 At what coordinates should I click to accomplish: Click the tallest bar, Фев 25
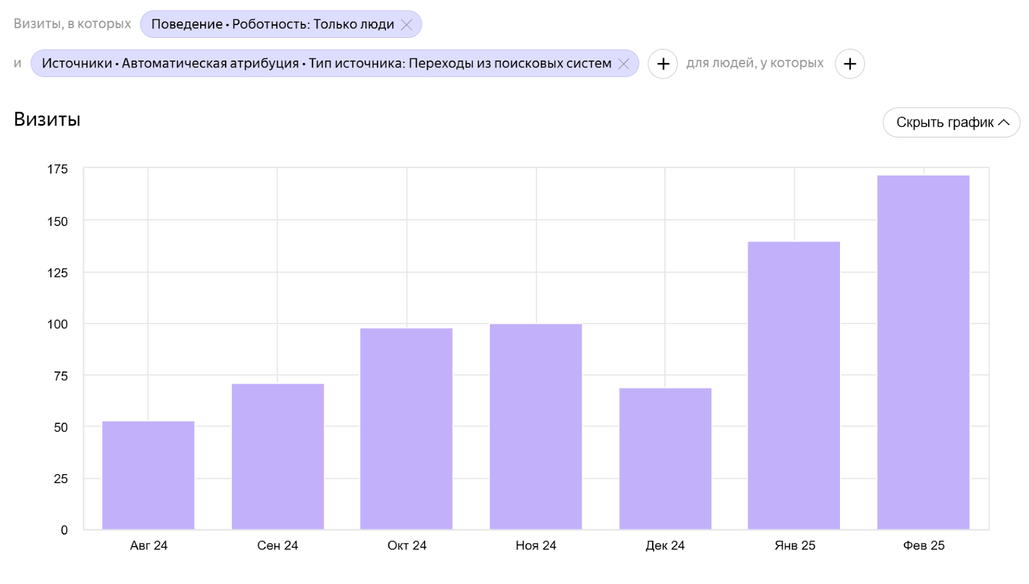point(923,352)
